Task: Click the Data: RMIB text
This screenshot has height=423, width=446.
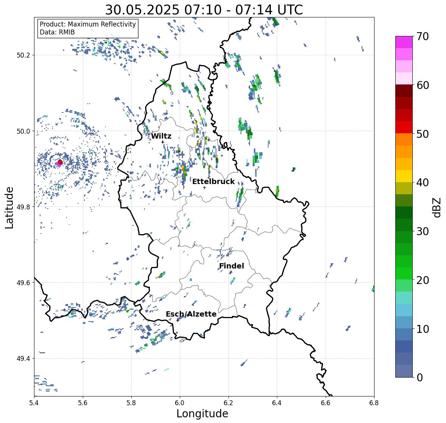Action: (57, 32)
